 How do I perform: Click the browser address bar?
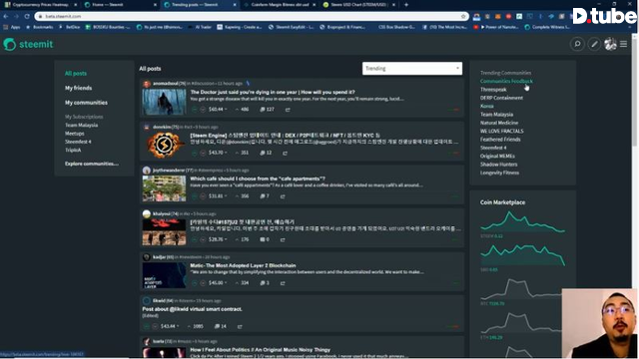click(252, 16)
